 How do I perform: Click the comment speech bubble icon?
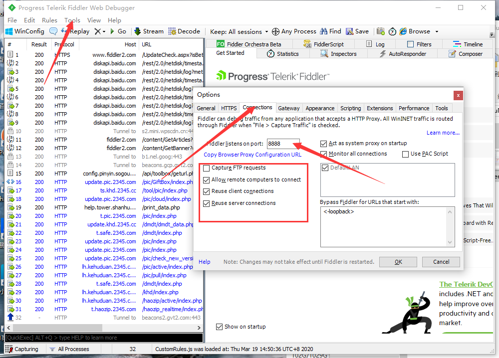[53, 31]
